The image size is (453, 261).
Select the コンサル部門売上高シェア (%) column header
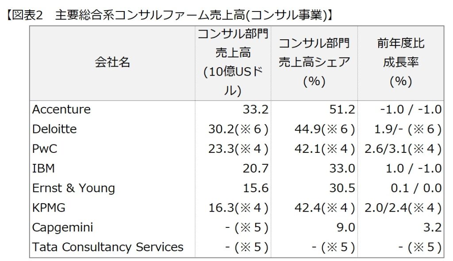(314, 62)
